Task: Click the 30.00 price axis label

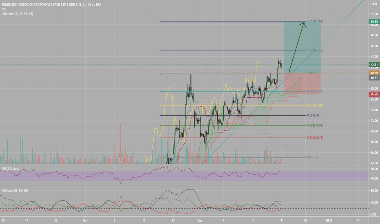Action: click(374, 131)
